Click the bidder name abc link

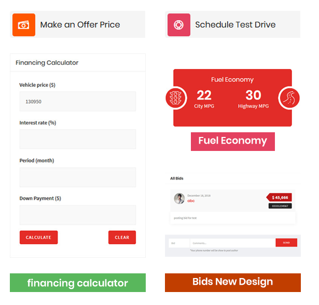[191, 201]
